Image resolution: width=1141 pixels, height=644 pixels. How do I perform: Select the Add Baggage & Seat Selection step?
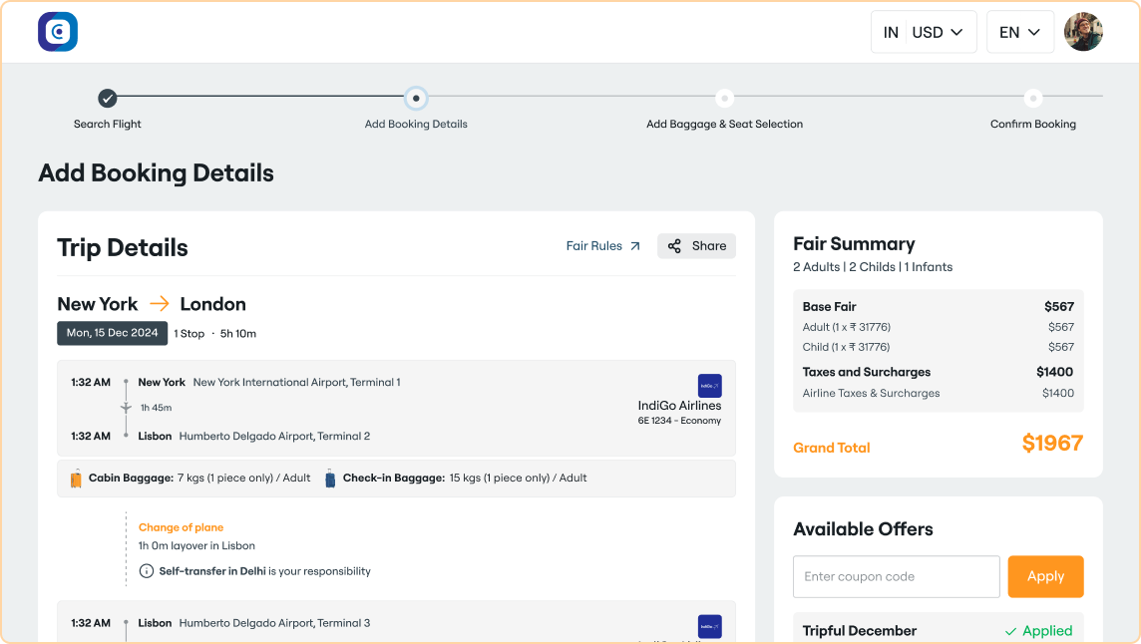[724, 100]
